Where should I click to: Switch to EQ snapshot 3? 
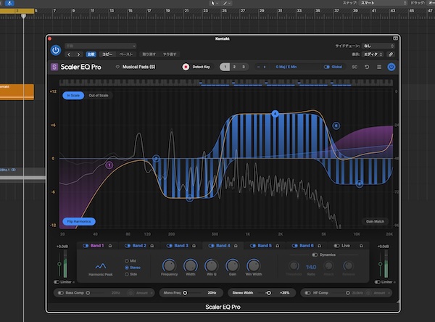click(x=244, y=67)
